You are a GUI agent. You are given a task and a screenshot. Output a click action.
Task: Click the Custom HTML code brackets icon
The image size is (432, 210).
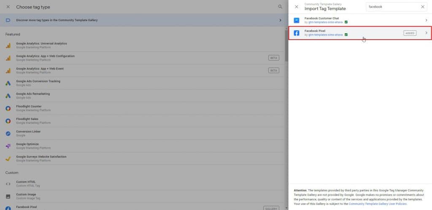pyautogui.click(x=8, y=184)
